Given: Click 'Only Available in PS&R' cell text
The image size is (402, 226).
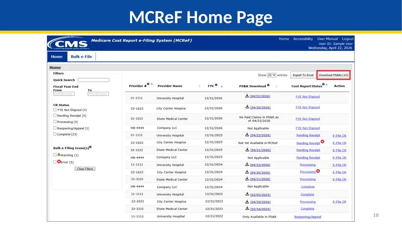Looking at the screenshot, I should coord(259,217).
